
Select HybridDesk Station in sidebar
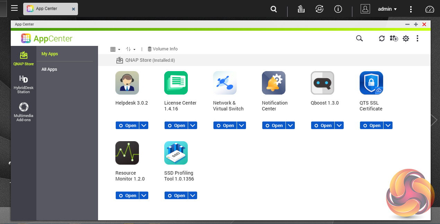tap(24, 84)
